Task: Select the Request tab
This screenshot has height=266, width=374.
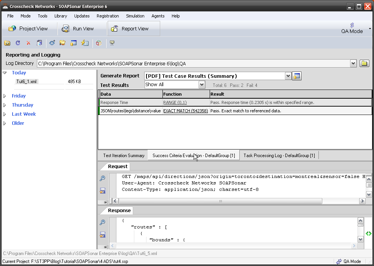Action: pos(118,166)
